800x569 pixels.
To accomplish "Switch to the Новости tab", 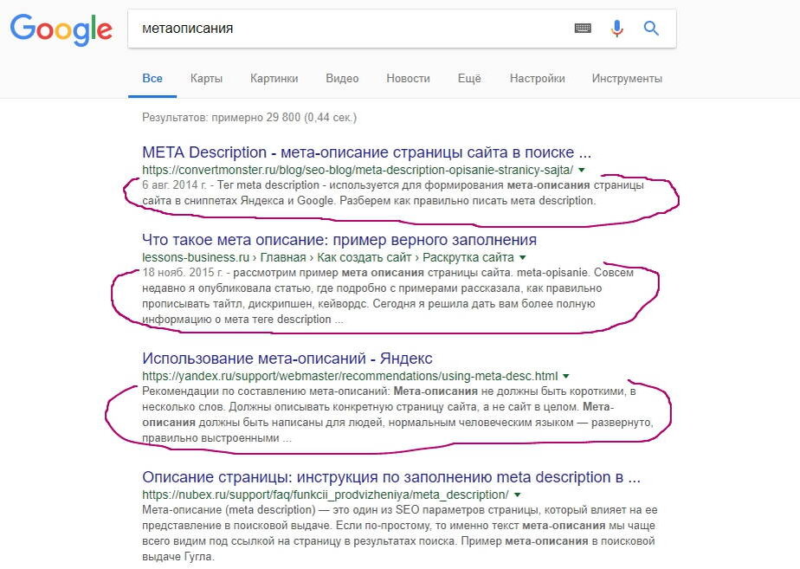I will pos(408,78).
